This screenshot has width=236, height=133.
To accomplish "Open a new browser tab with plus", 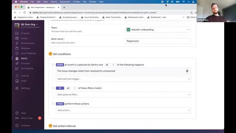I will [x=64, y=7].
